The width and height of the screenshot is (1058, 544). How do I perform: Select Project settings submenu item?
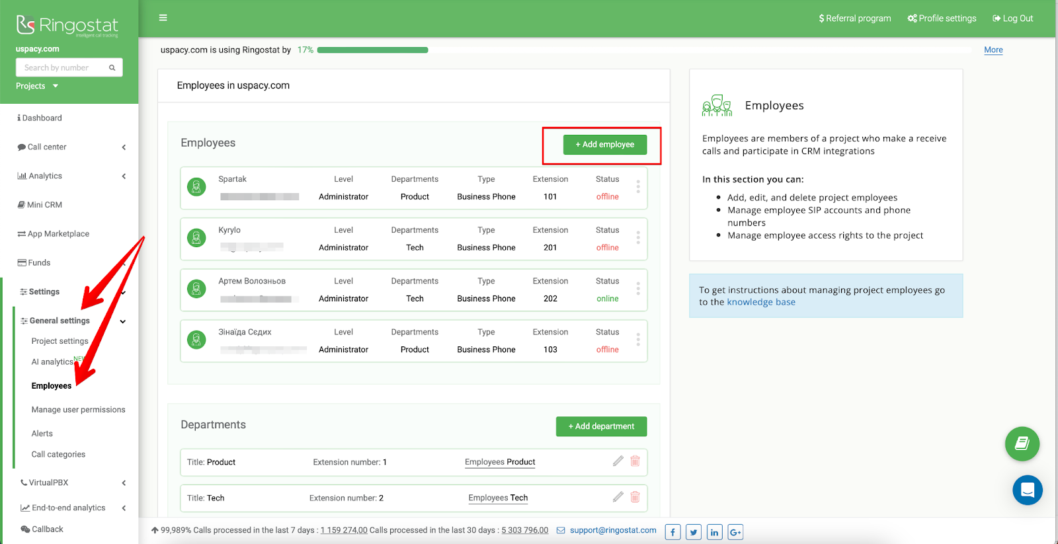pyautogui.click(x=60, y=341)
